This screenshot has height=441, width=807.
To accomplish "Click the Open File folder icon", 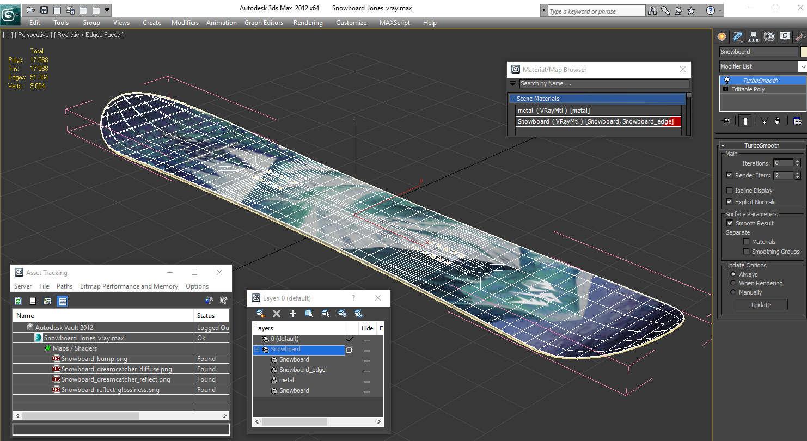I will [x=31, y=10].
